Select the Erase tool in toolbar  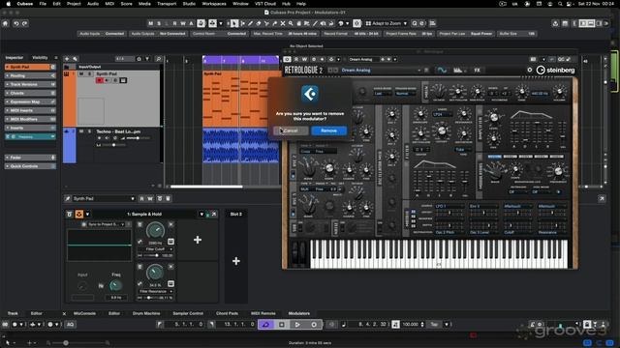pyautogui.click(x=259, y=23)
